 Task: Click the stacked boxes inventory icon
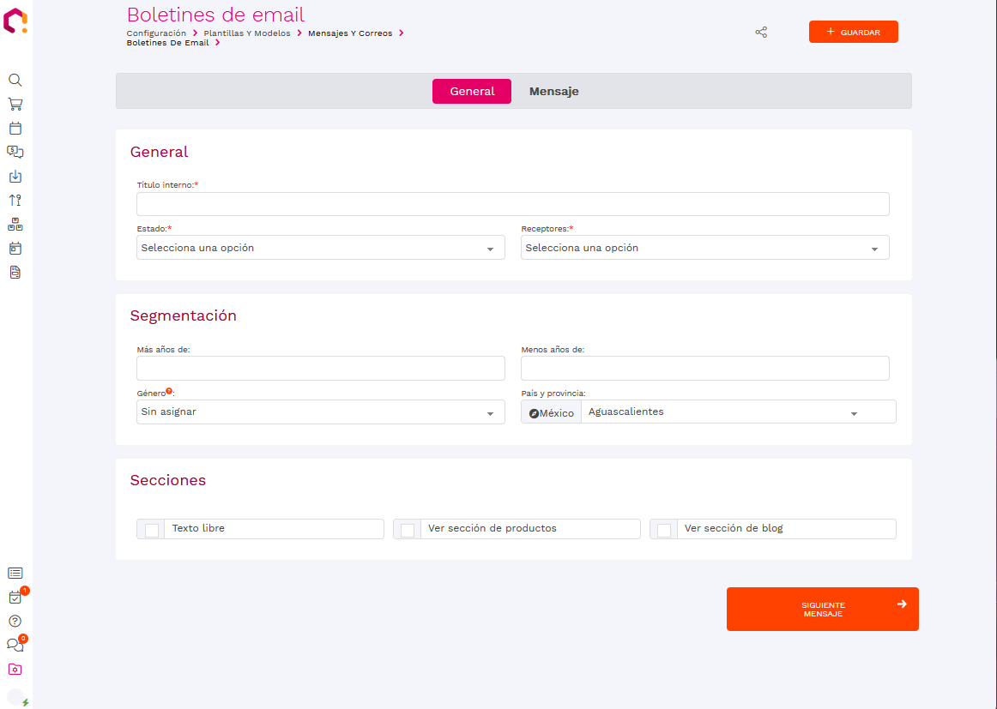(x=15, y=225)
